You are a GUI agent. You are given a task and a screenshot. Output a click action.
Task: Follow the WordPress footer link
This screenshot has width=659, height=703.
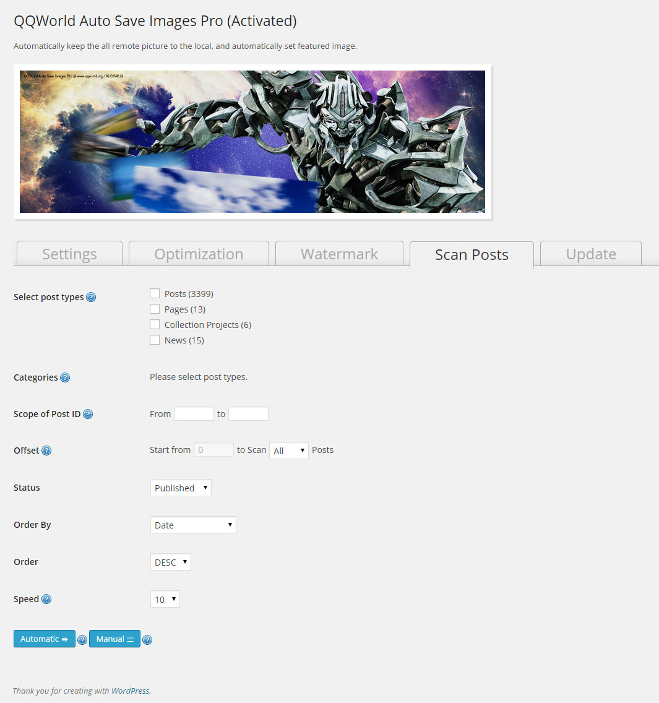131,691
